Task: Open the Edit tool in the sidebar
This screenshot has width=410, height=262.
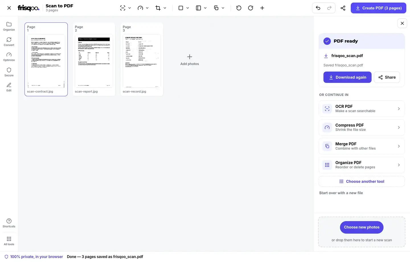Action: click(9, 87)
